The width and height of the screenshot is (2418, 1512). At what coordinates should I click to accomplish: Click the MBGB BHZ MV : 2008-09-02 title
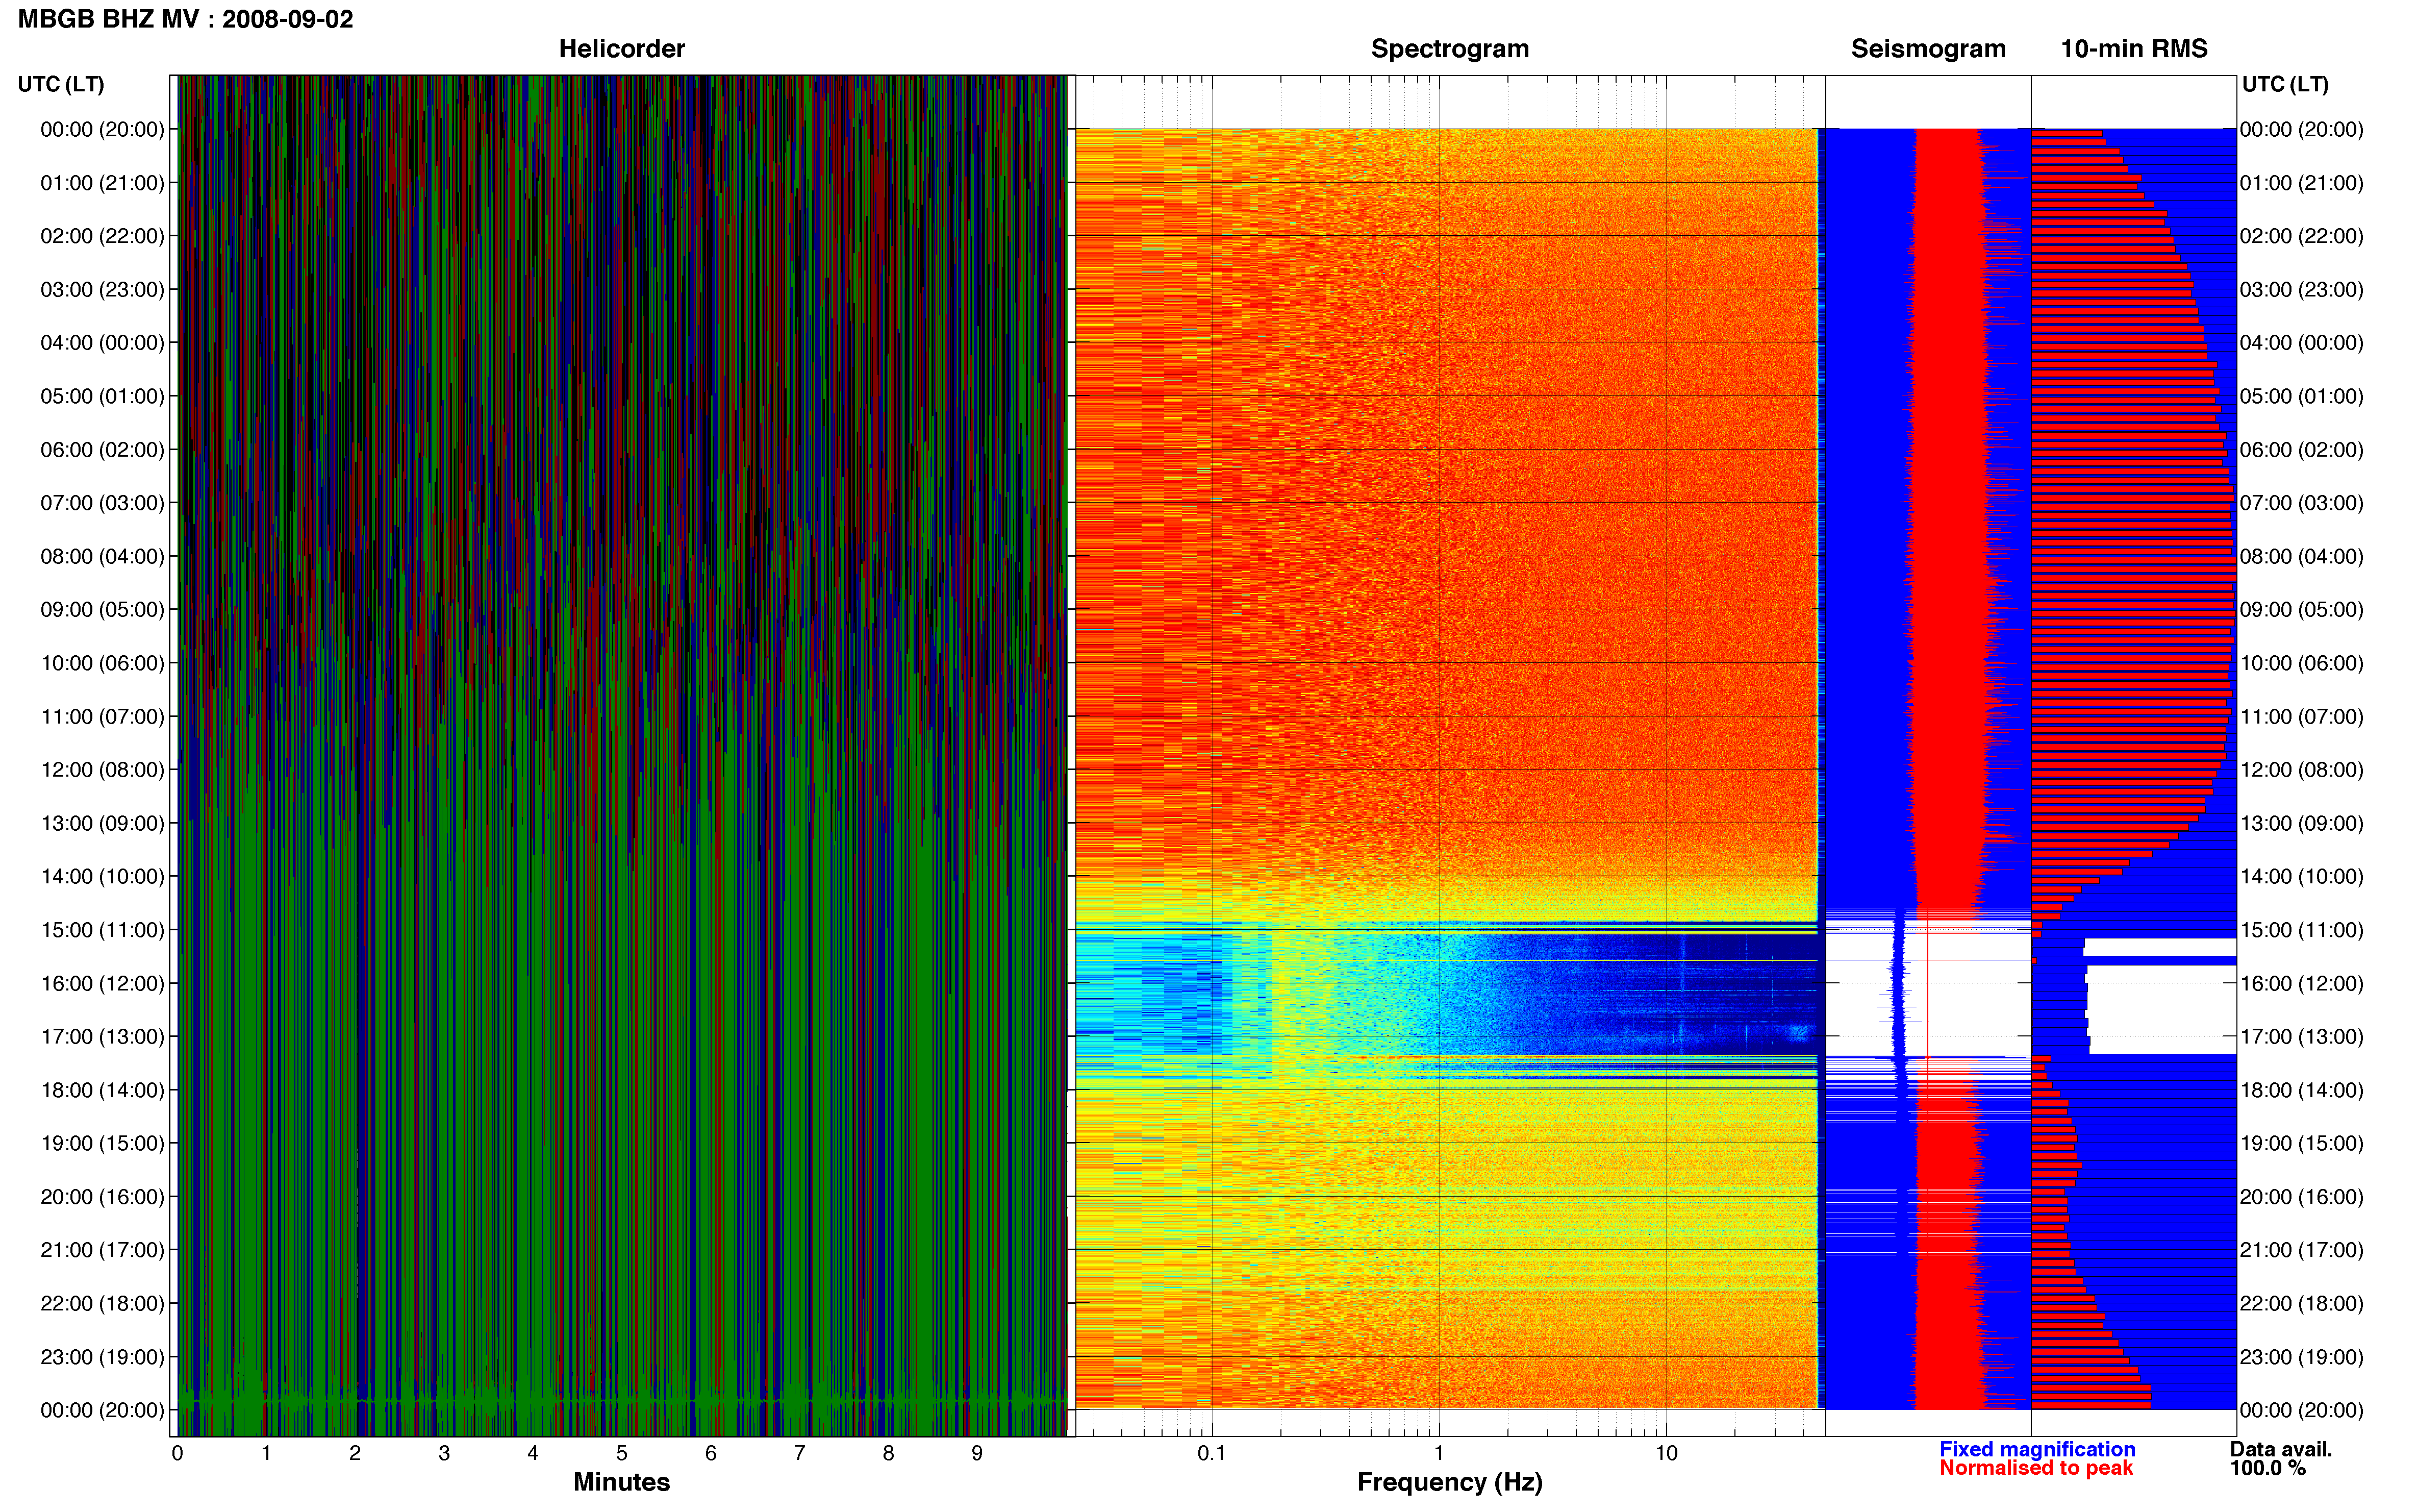click(186, 19)
